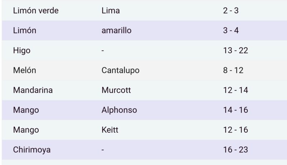Select the "Murcott" variety cell
Image resolution: width=287 pixels, height=165 pixels.
116,90
